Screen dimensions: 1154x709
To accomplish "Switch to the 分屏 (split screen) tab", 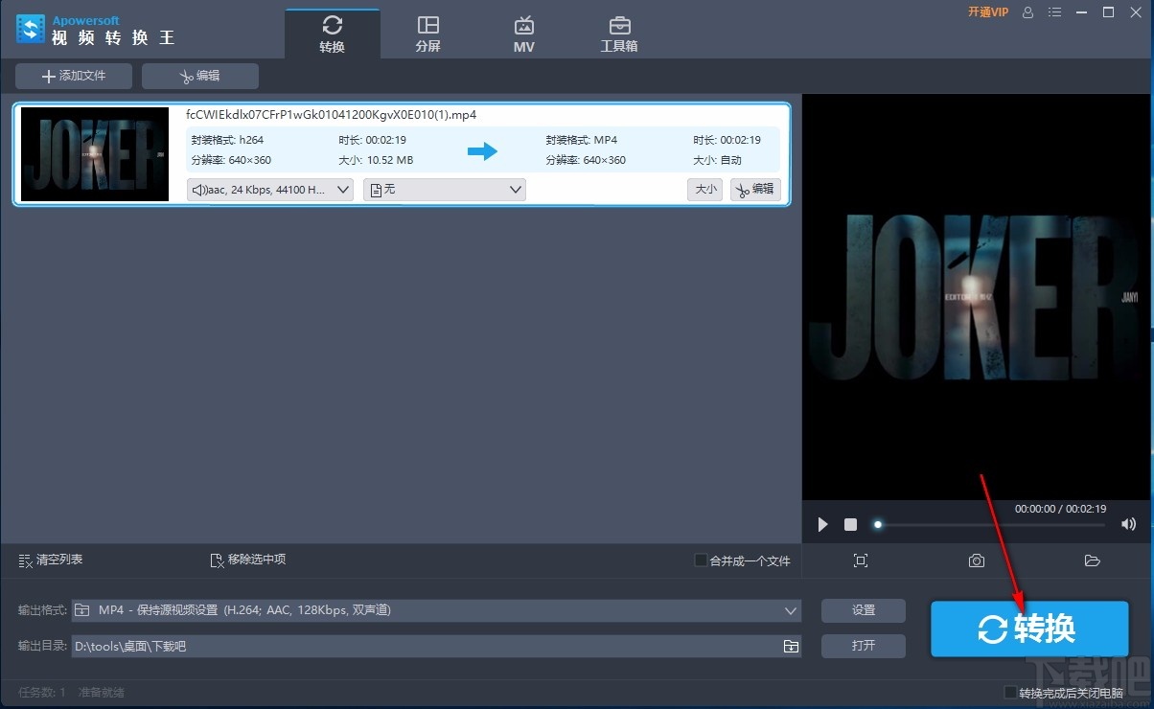I will tap(427, 32).
